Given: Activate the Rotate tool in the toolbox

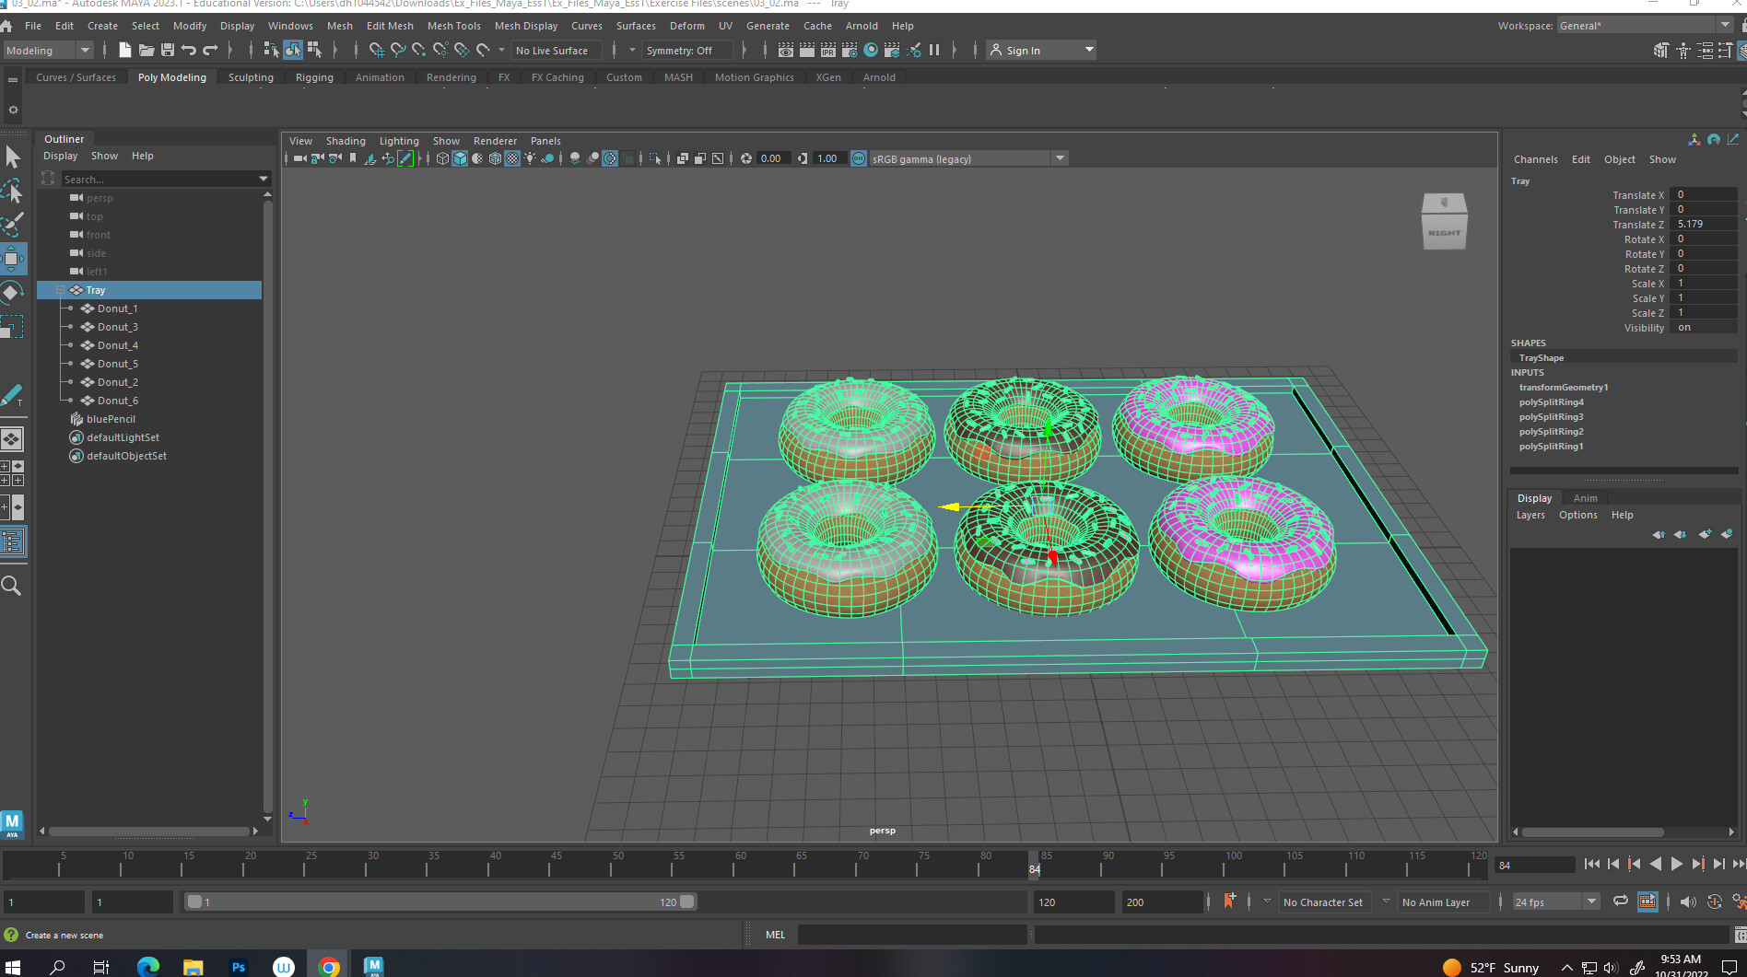Looking at the screenshot, I should pos(11,293).
